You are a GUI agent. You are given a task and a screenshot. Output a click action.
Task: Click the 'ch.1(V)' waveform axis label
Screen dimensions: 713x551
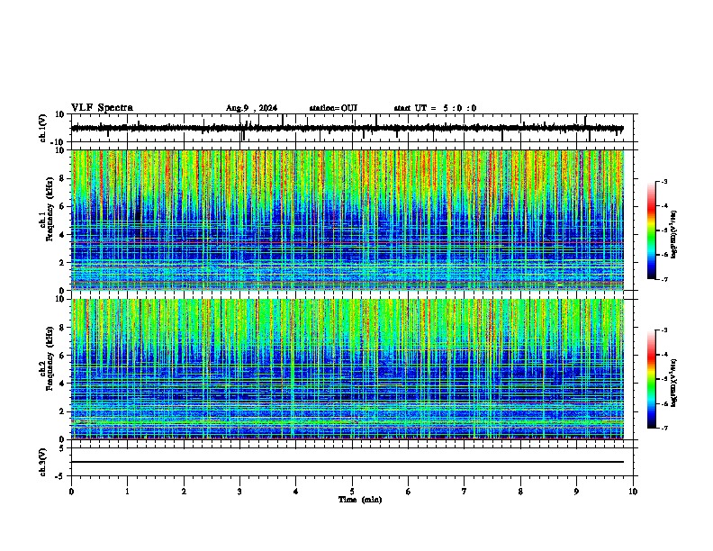43,128
